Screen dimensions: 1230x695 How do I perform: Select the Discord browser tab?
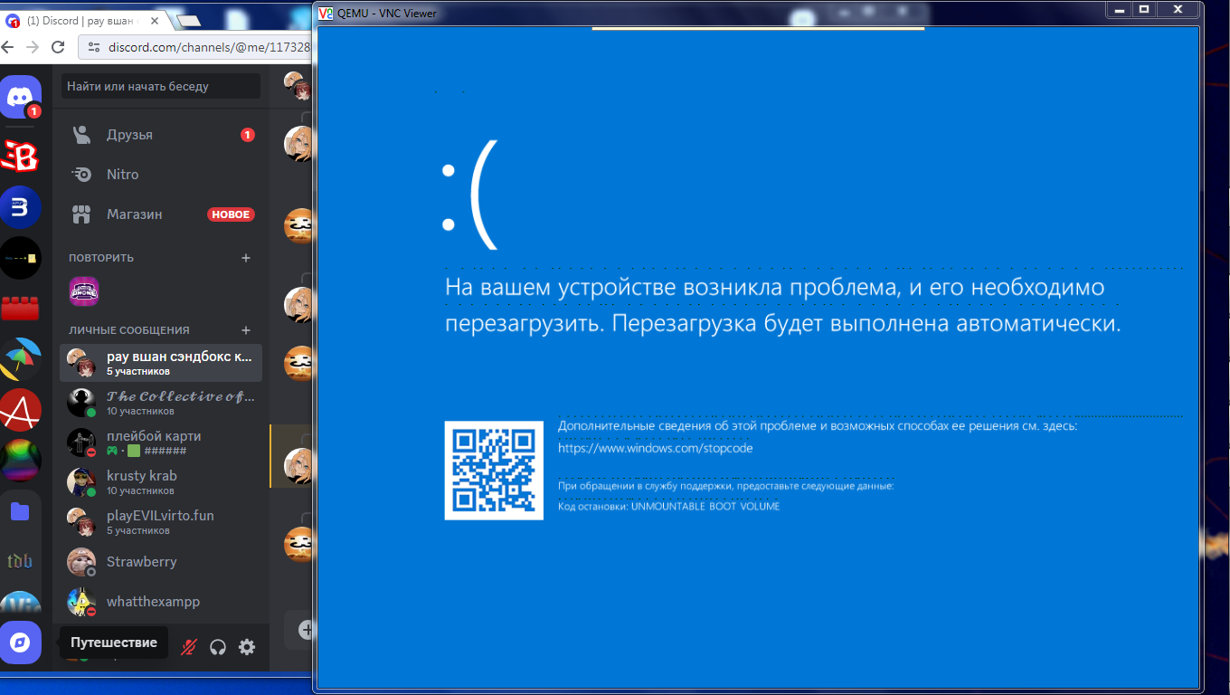click(x=86, y=20)
